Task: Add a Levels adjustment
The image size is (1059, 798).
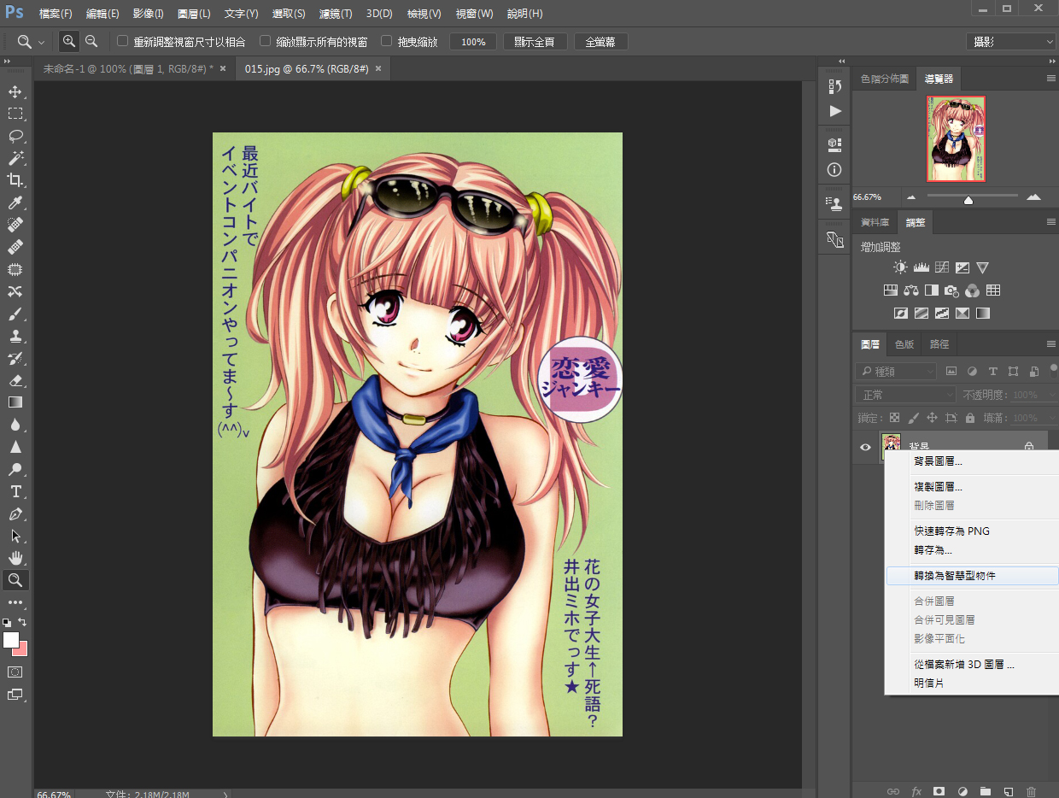Action: point(921,267)
